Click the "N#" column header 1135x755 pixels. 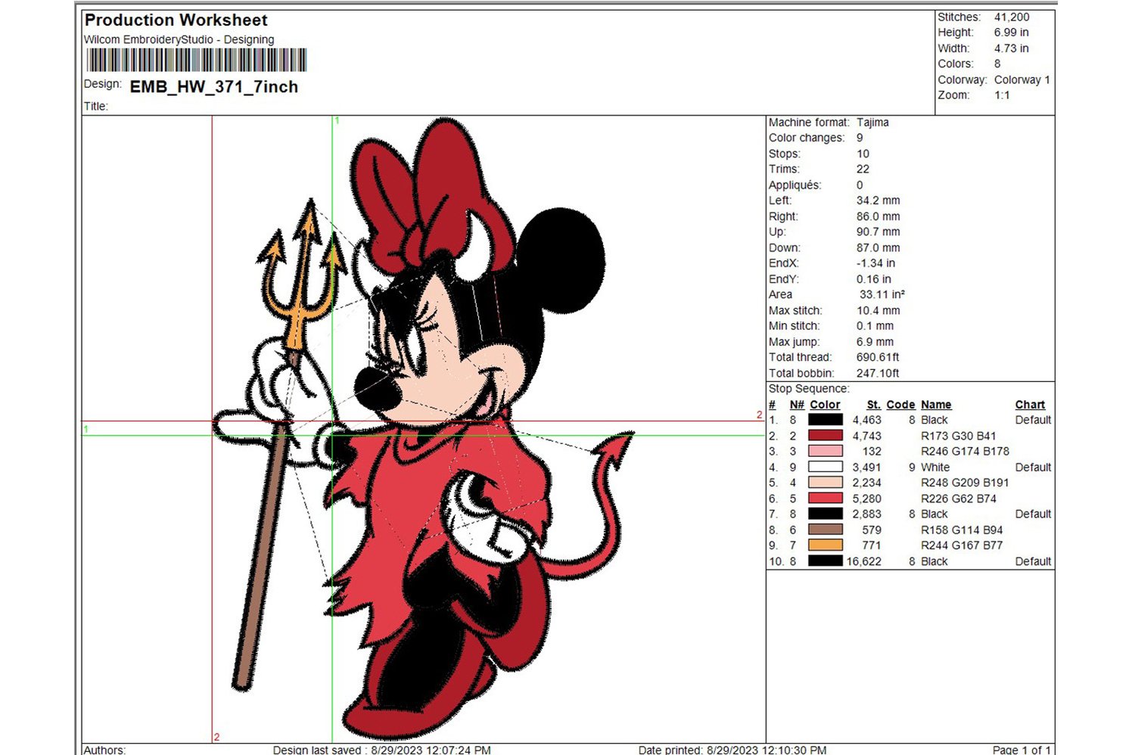[797, 405]
